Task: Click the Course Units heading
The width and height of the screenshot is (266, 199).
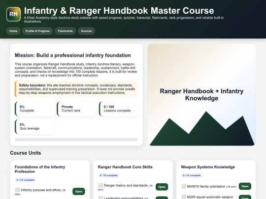Action: (x=26, y=153)
